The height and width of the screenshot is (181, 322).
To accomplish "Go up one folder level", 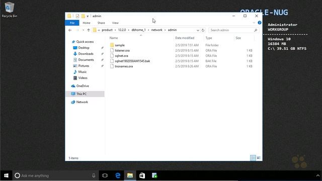I will click(89, 30).
